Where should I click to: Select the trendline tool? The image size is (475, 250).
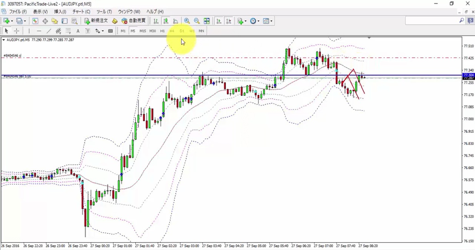tap(49, 31)
